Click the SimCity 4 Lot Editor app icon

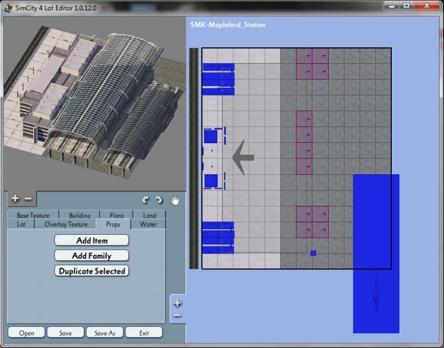(8, 8)
